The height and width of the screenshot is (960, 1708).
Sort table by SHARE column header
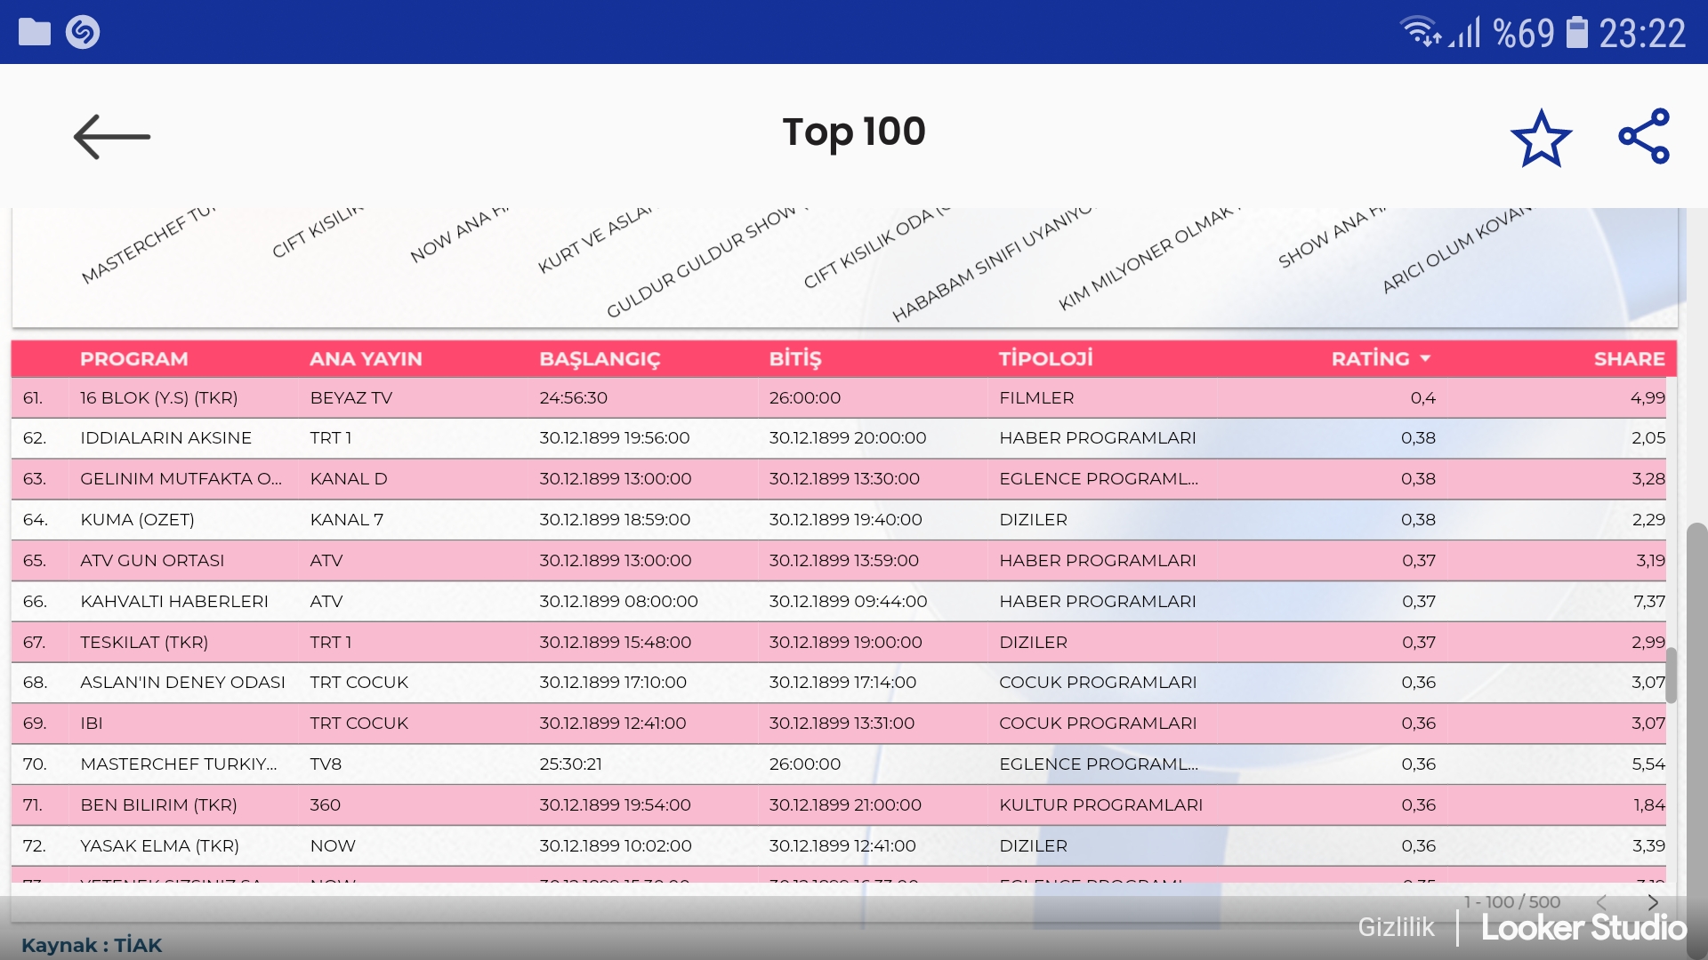(1629, 358)
